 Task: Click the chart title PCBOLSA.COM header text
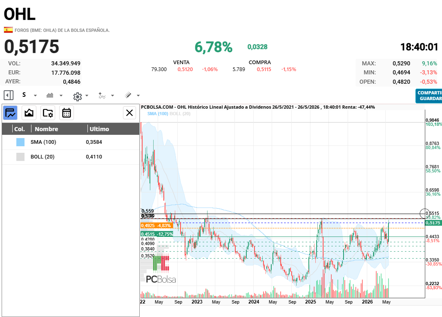[258, 107]
